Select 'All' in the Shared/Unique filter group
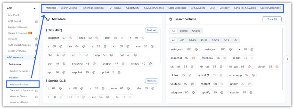294x109 pixels. click(174, 31)
